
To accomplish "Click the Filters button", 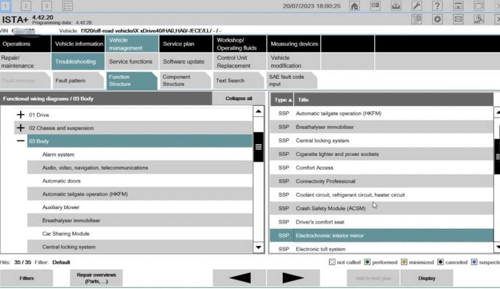I will click(26, 278).
